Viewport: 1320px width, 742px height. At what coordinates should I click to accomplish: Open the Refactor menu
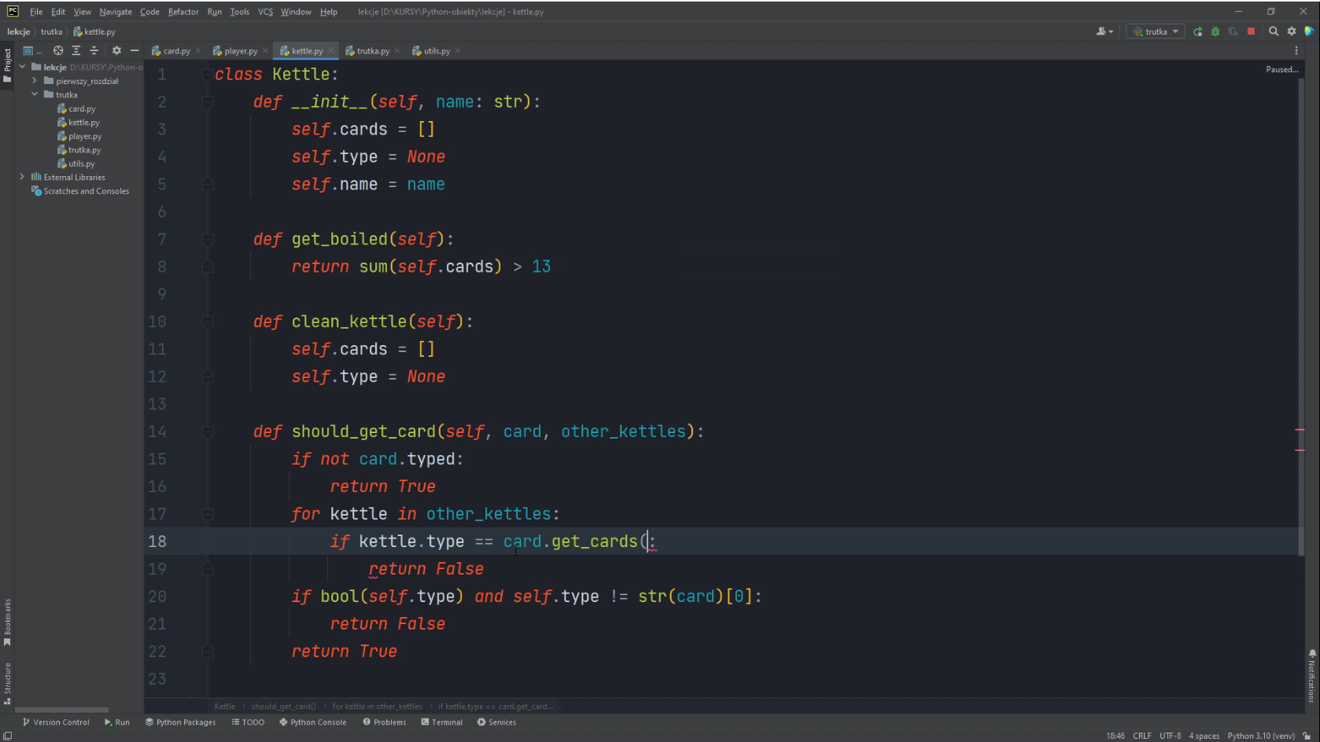point(183,12)
